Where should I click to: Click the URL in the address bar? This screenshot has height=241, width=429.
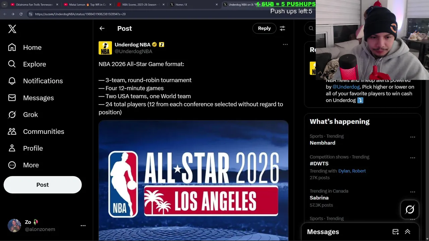(80, 14)
